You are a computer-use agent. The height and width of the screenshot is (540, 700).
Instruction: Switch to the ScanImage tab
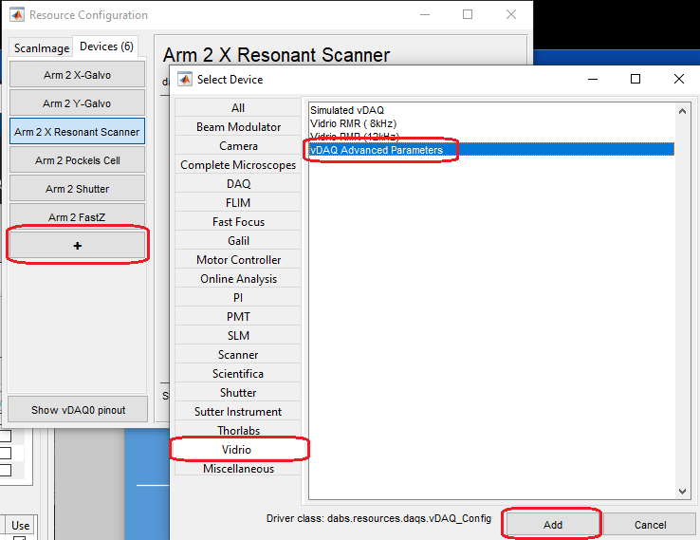(x=41, y=47)
